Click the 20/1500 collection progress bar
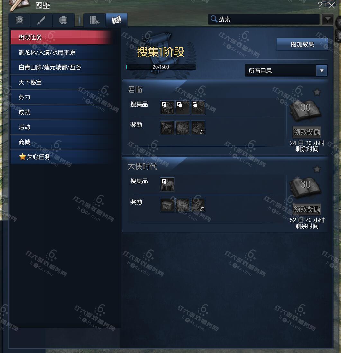Viewport: 341px width, 353px height. point(161,67)
